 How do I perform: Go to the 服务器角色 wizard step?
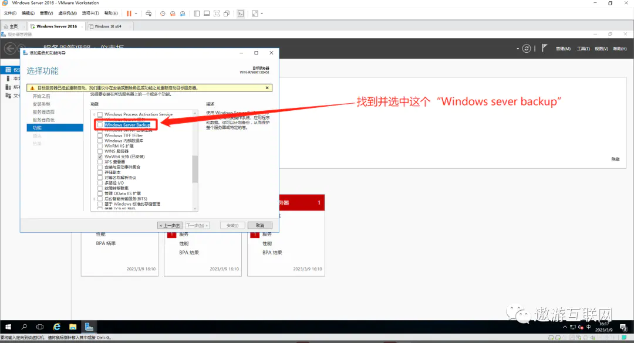[43, 120]
